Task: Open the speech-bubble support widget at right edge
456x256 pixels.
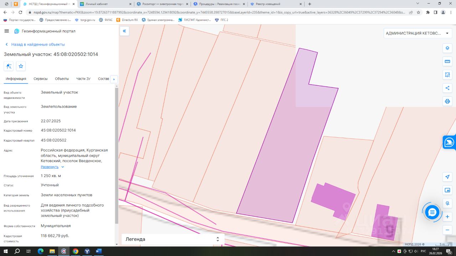Action: [449, 143]
